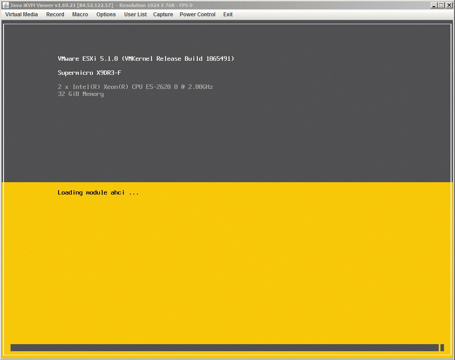This screenshot has height=360, width=455.
Task: Click the 'Loading module ahci ...' message
Action: pos(98,193)
